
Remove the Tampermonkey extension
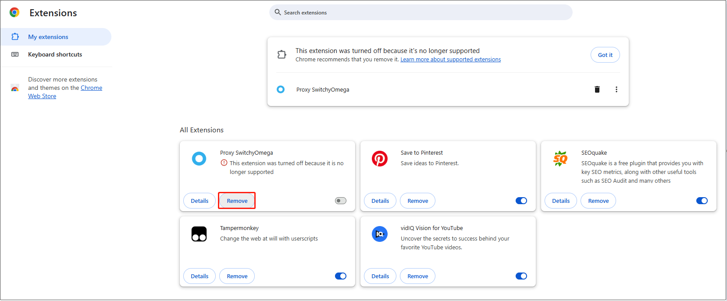click(x=237, y=276)
